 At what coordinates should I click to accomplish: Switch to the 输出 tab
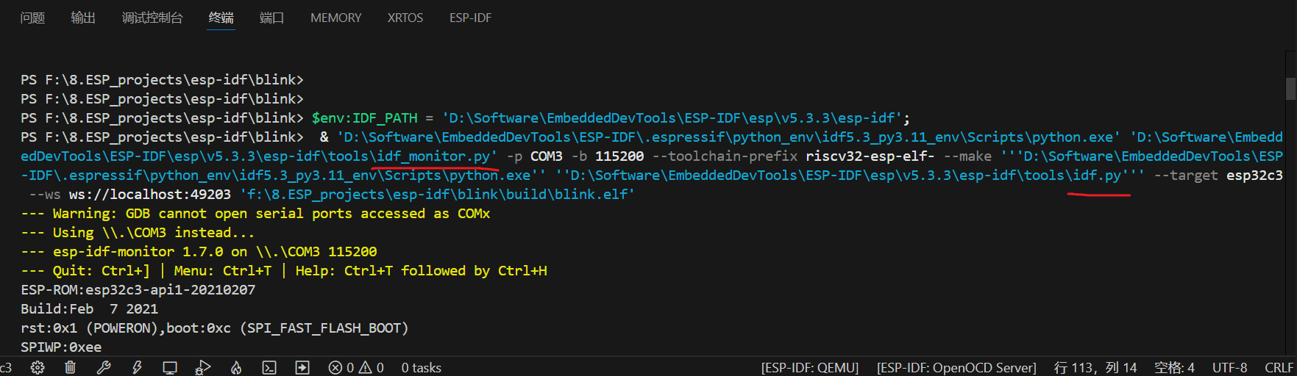point(83,18)
